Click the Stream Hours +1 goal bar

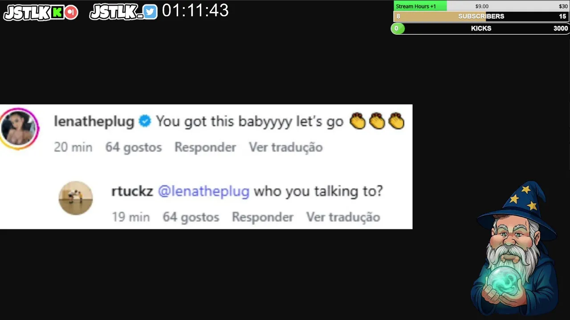pyautogui.click(x=481, y=6)
